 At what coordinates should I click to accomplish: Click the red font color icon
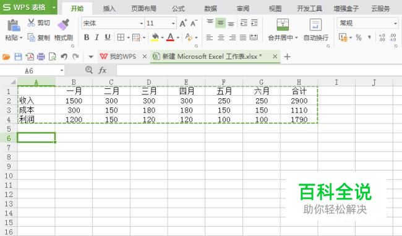pos(170,38)
